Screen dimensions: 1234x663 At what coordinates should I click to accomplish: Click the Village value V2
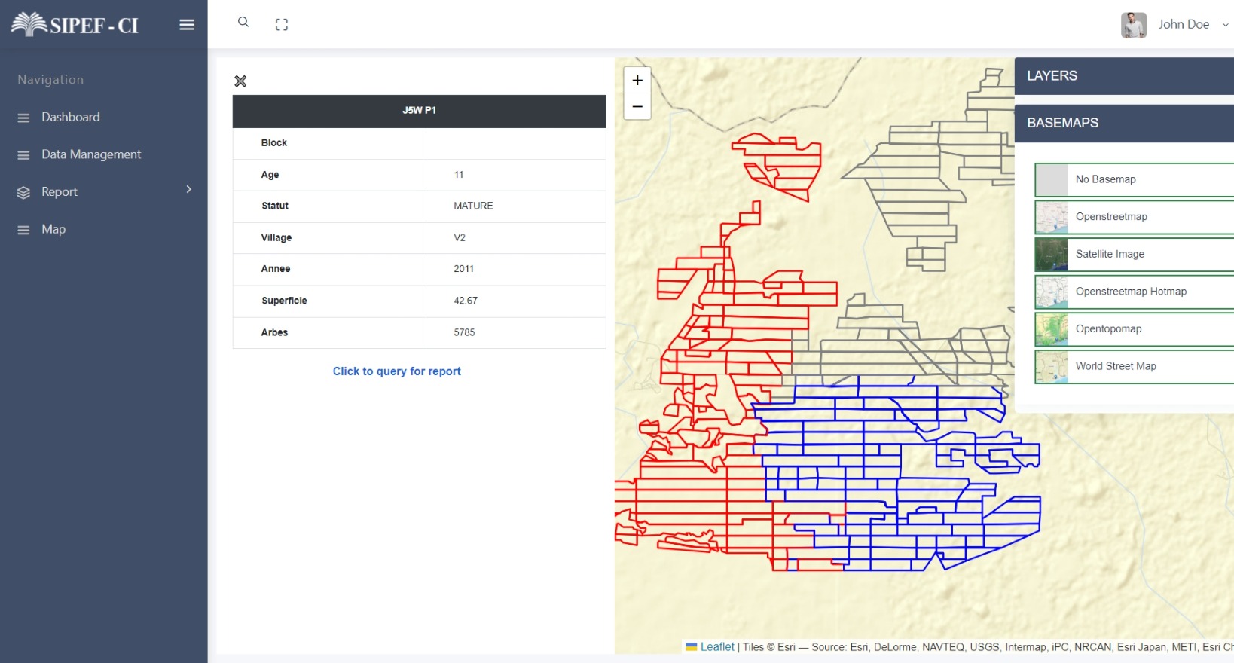tap(460, 237)
